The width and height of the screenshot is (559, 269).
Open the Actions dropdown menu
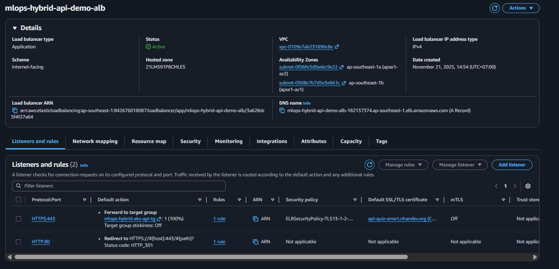click(521, 8)
